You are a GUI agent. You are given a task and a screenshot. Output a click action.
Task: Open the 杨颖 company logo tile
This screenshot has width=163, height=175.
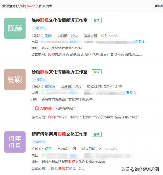pos(15,79)
